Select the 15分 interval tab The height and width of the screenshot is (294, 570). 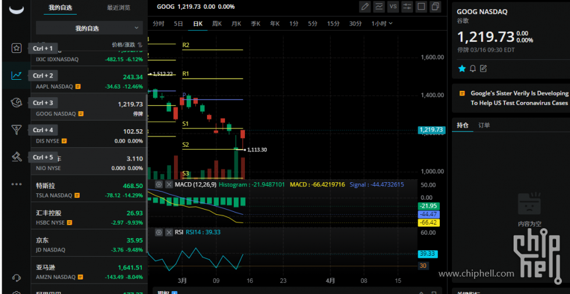click(333, 23)
